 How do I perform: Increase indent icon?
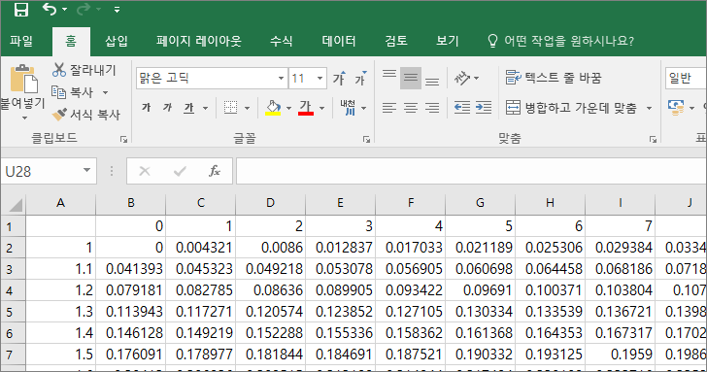coord(484,107)
